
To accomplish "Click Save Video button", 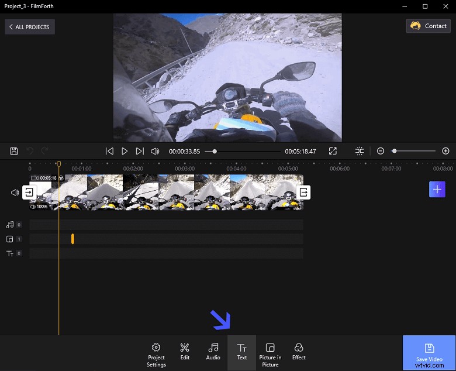I will pyautogui.click(x=429, y=353).
